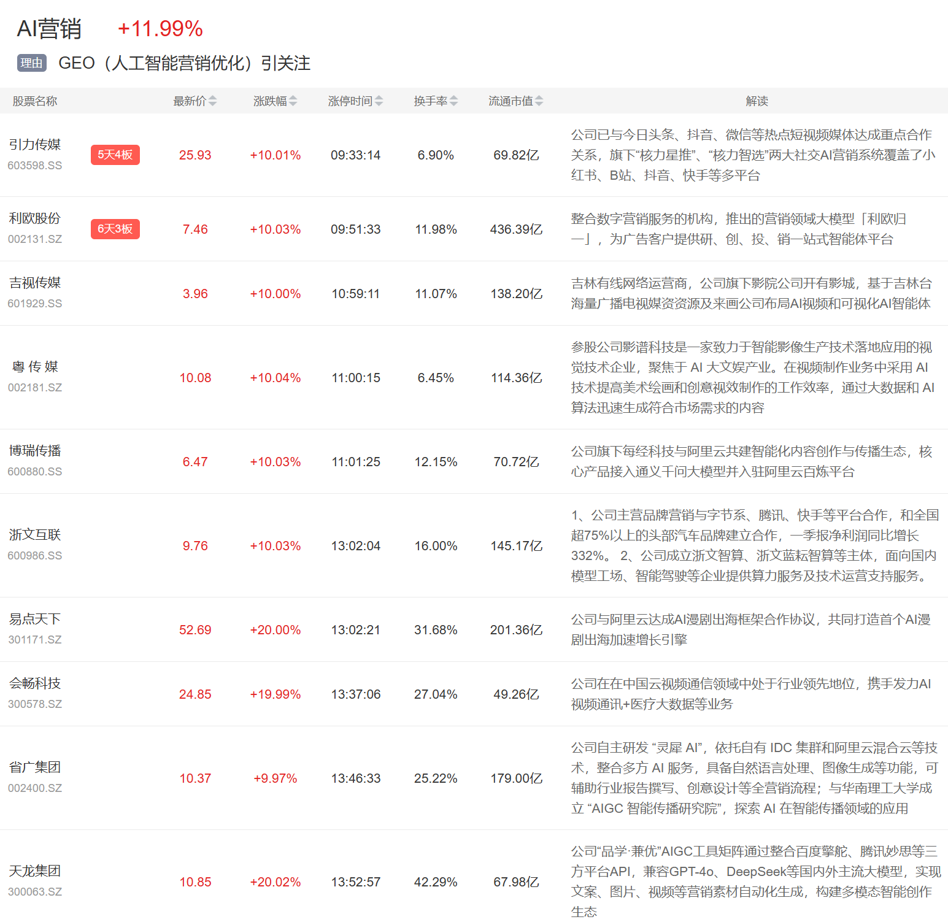
Task: Sort by 换手率 column arrow icon
Action: pos(453,101)
